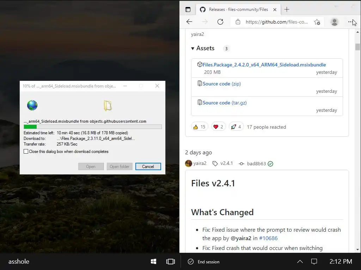The width and height of the screenshot is (361, 270).
Task: Click the disabled Open button left of Open folder
Action: click(91, 166)
